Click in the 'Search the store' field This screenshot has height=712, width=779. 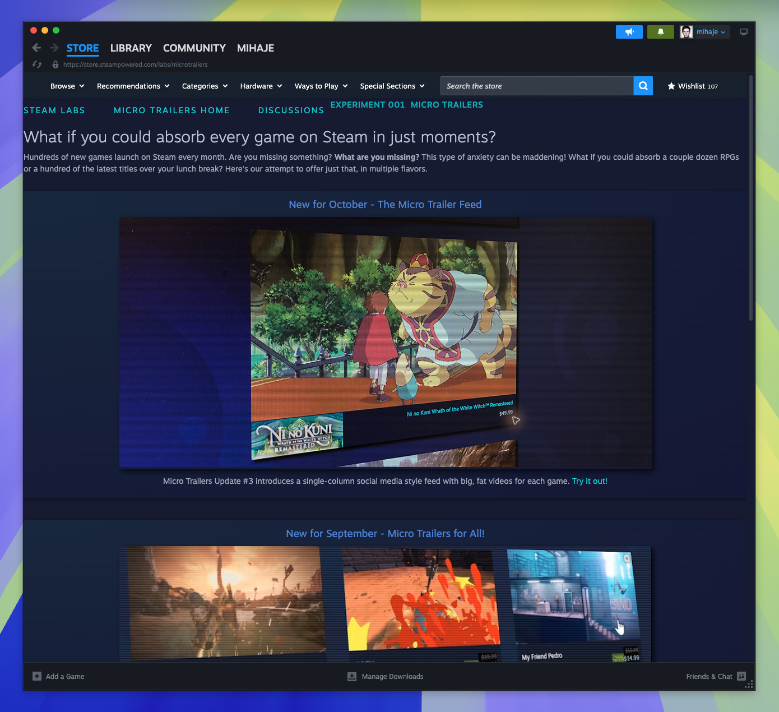[537, 86]
